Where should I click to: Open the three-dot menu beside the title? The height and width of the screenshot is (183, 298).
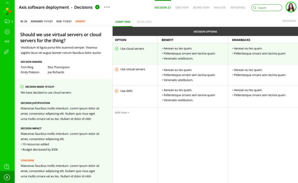[x=107, y=7]
